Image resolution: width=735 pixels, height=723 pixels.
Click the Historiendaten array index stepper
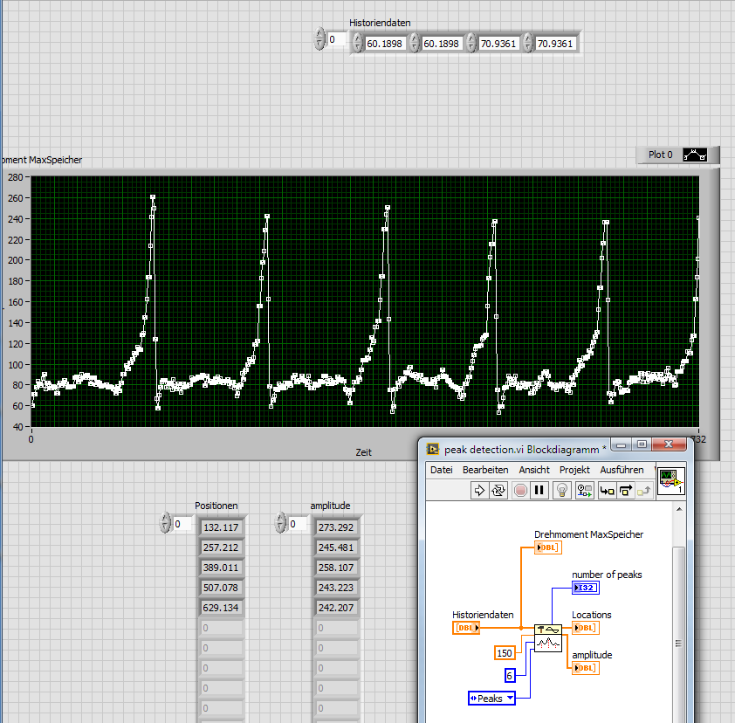[319, 39]
